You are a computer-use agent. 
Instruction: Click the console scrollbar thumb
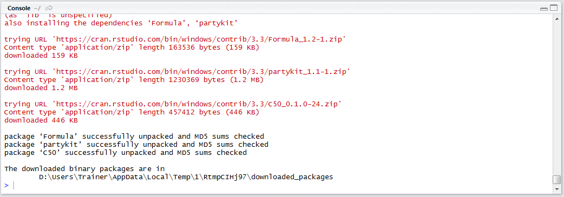(x=556, y=179)
